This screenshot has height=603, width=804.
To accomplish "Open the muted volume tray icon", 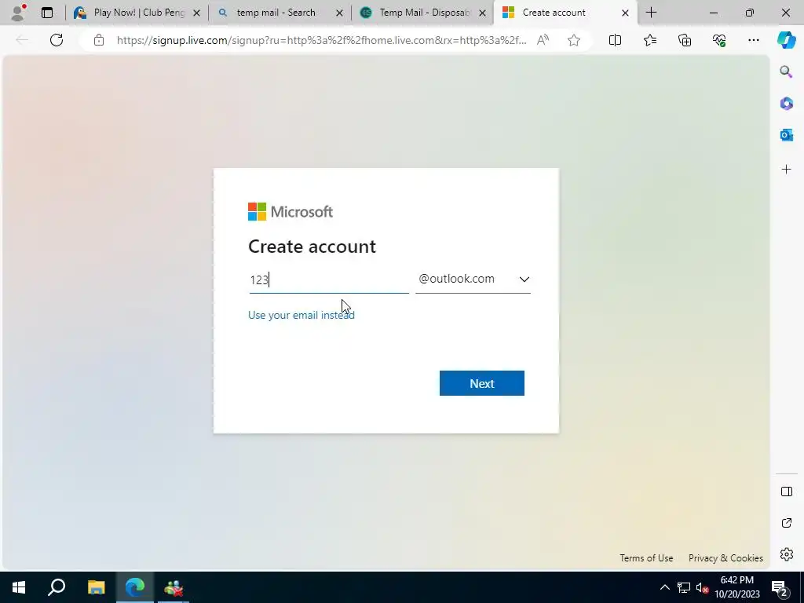I will (x=703, y=588).
